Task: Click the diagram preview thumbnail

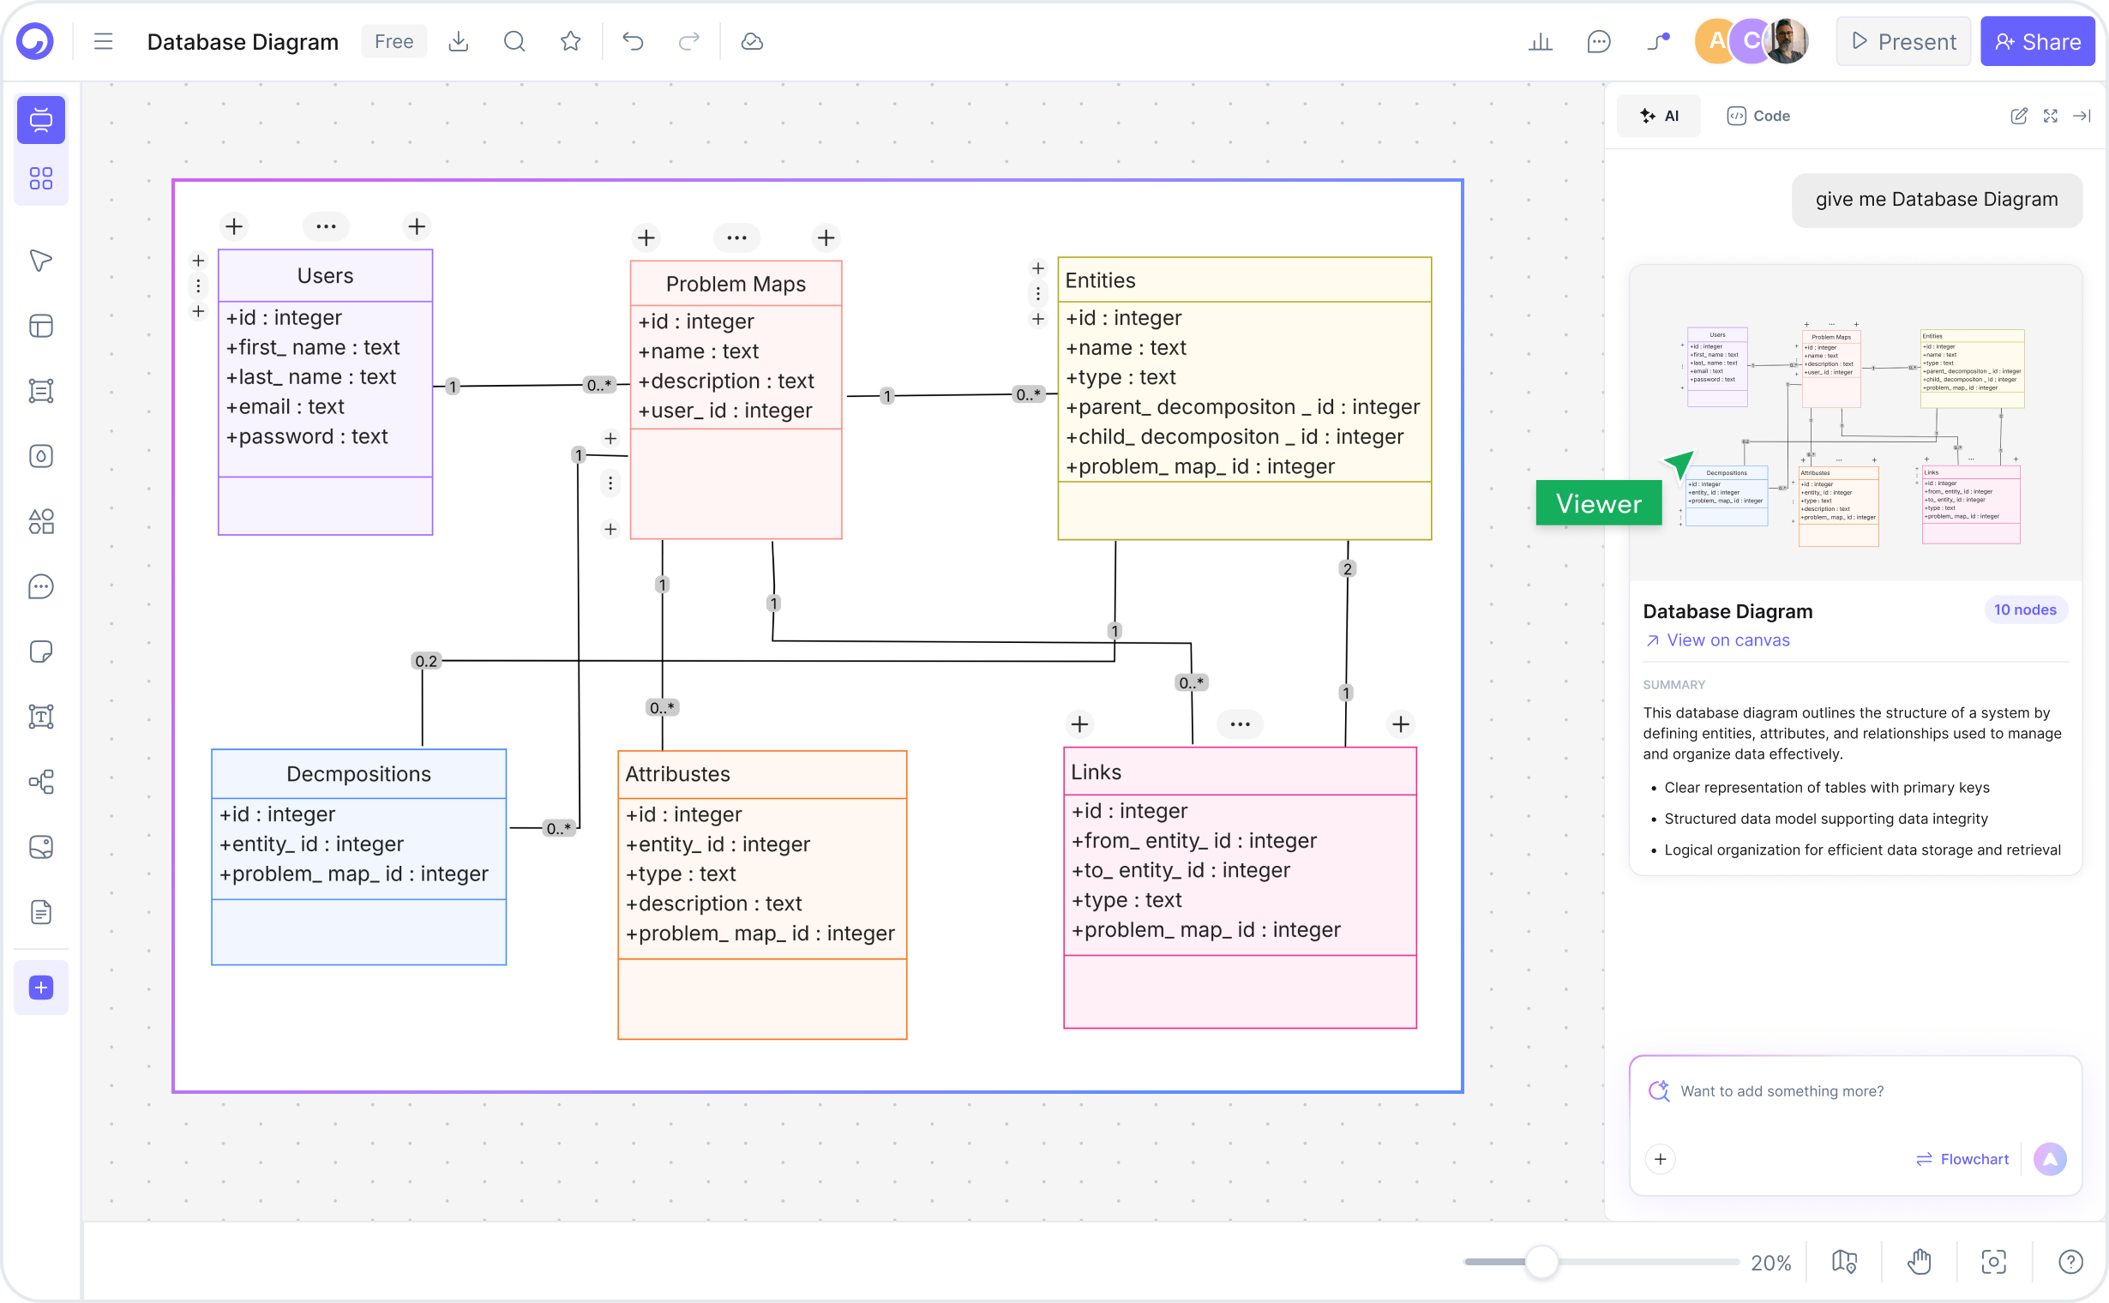Action: point(1855,424)
